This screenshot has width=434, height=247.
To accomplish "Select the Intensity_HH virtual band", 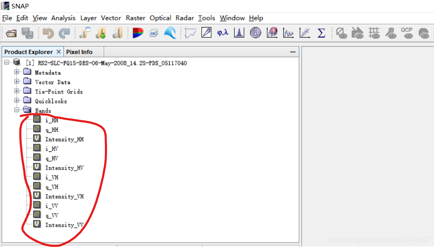I will coord(64,139).
